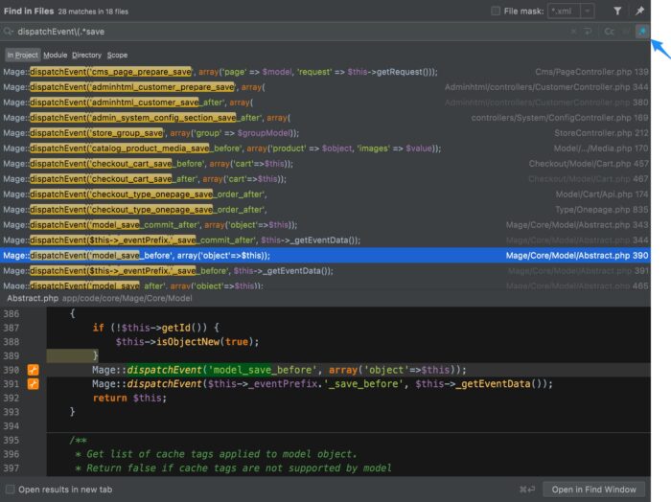Select the Scope tab

117,55
